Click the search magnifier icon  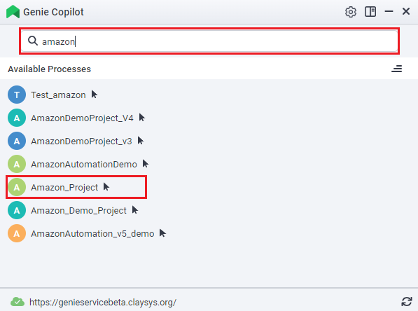[x=33, y=41]
